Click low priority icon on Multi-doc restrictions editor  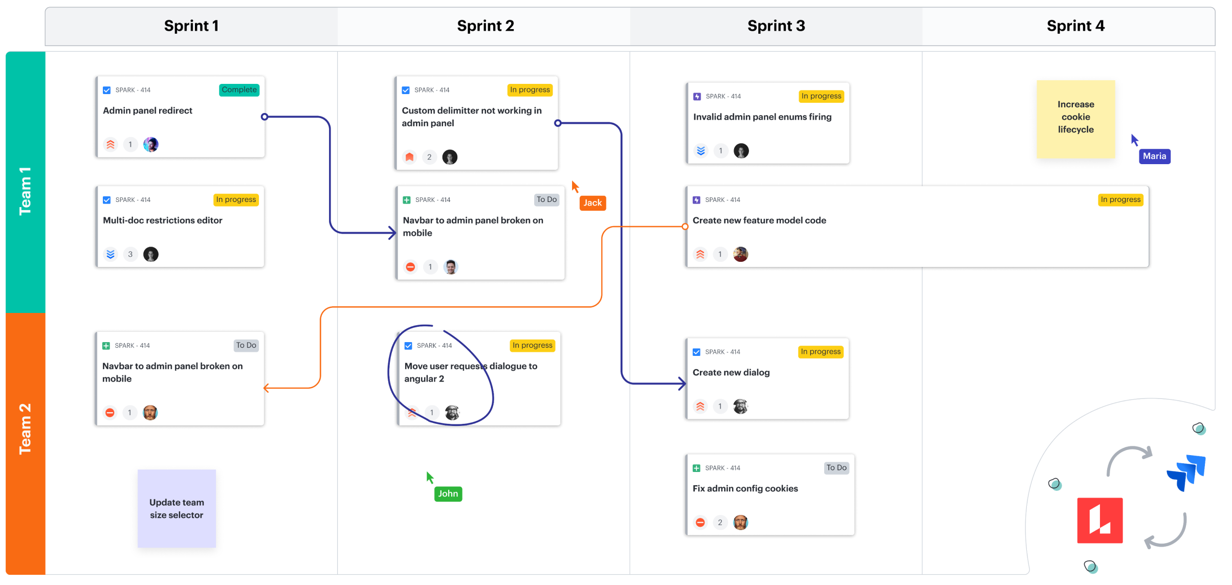coord(111,254)
